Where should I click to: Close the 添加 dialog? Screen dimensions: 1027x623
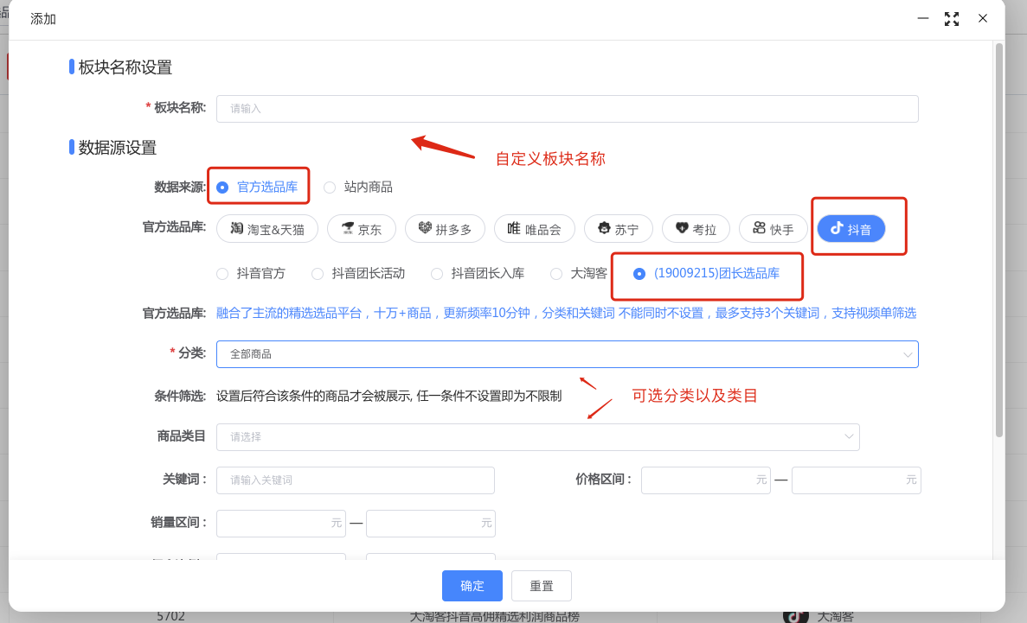coord(983,18)
